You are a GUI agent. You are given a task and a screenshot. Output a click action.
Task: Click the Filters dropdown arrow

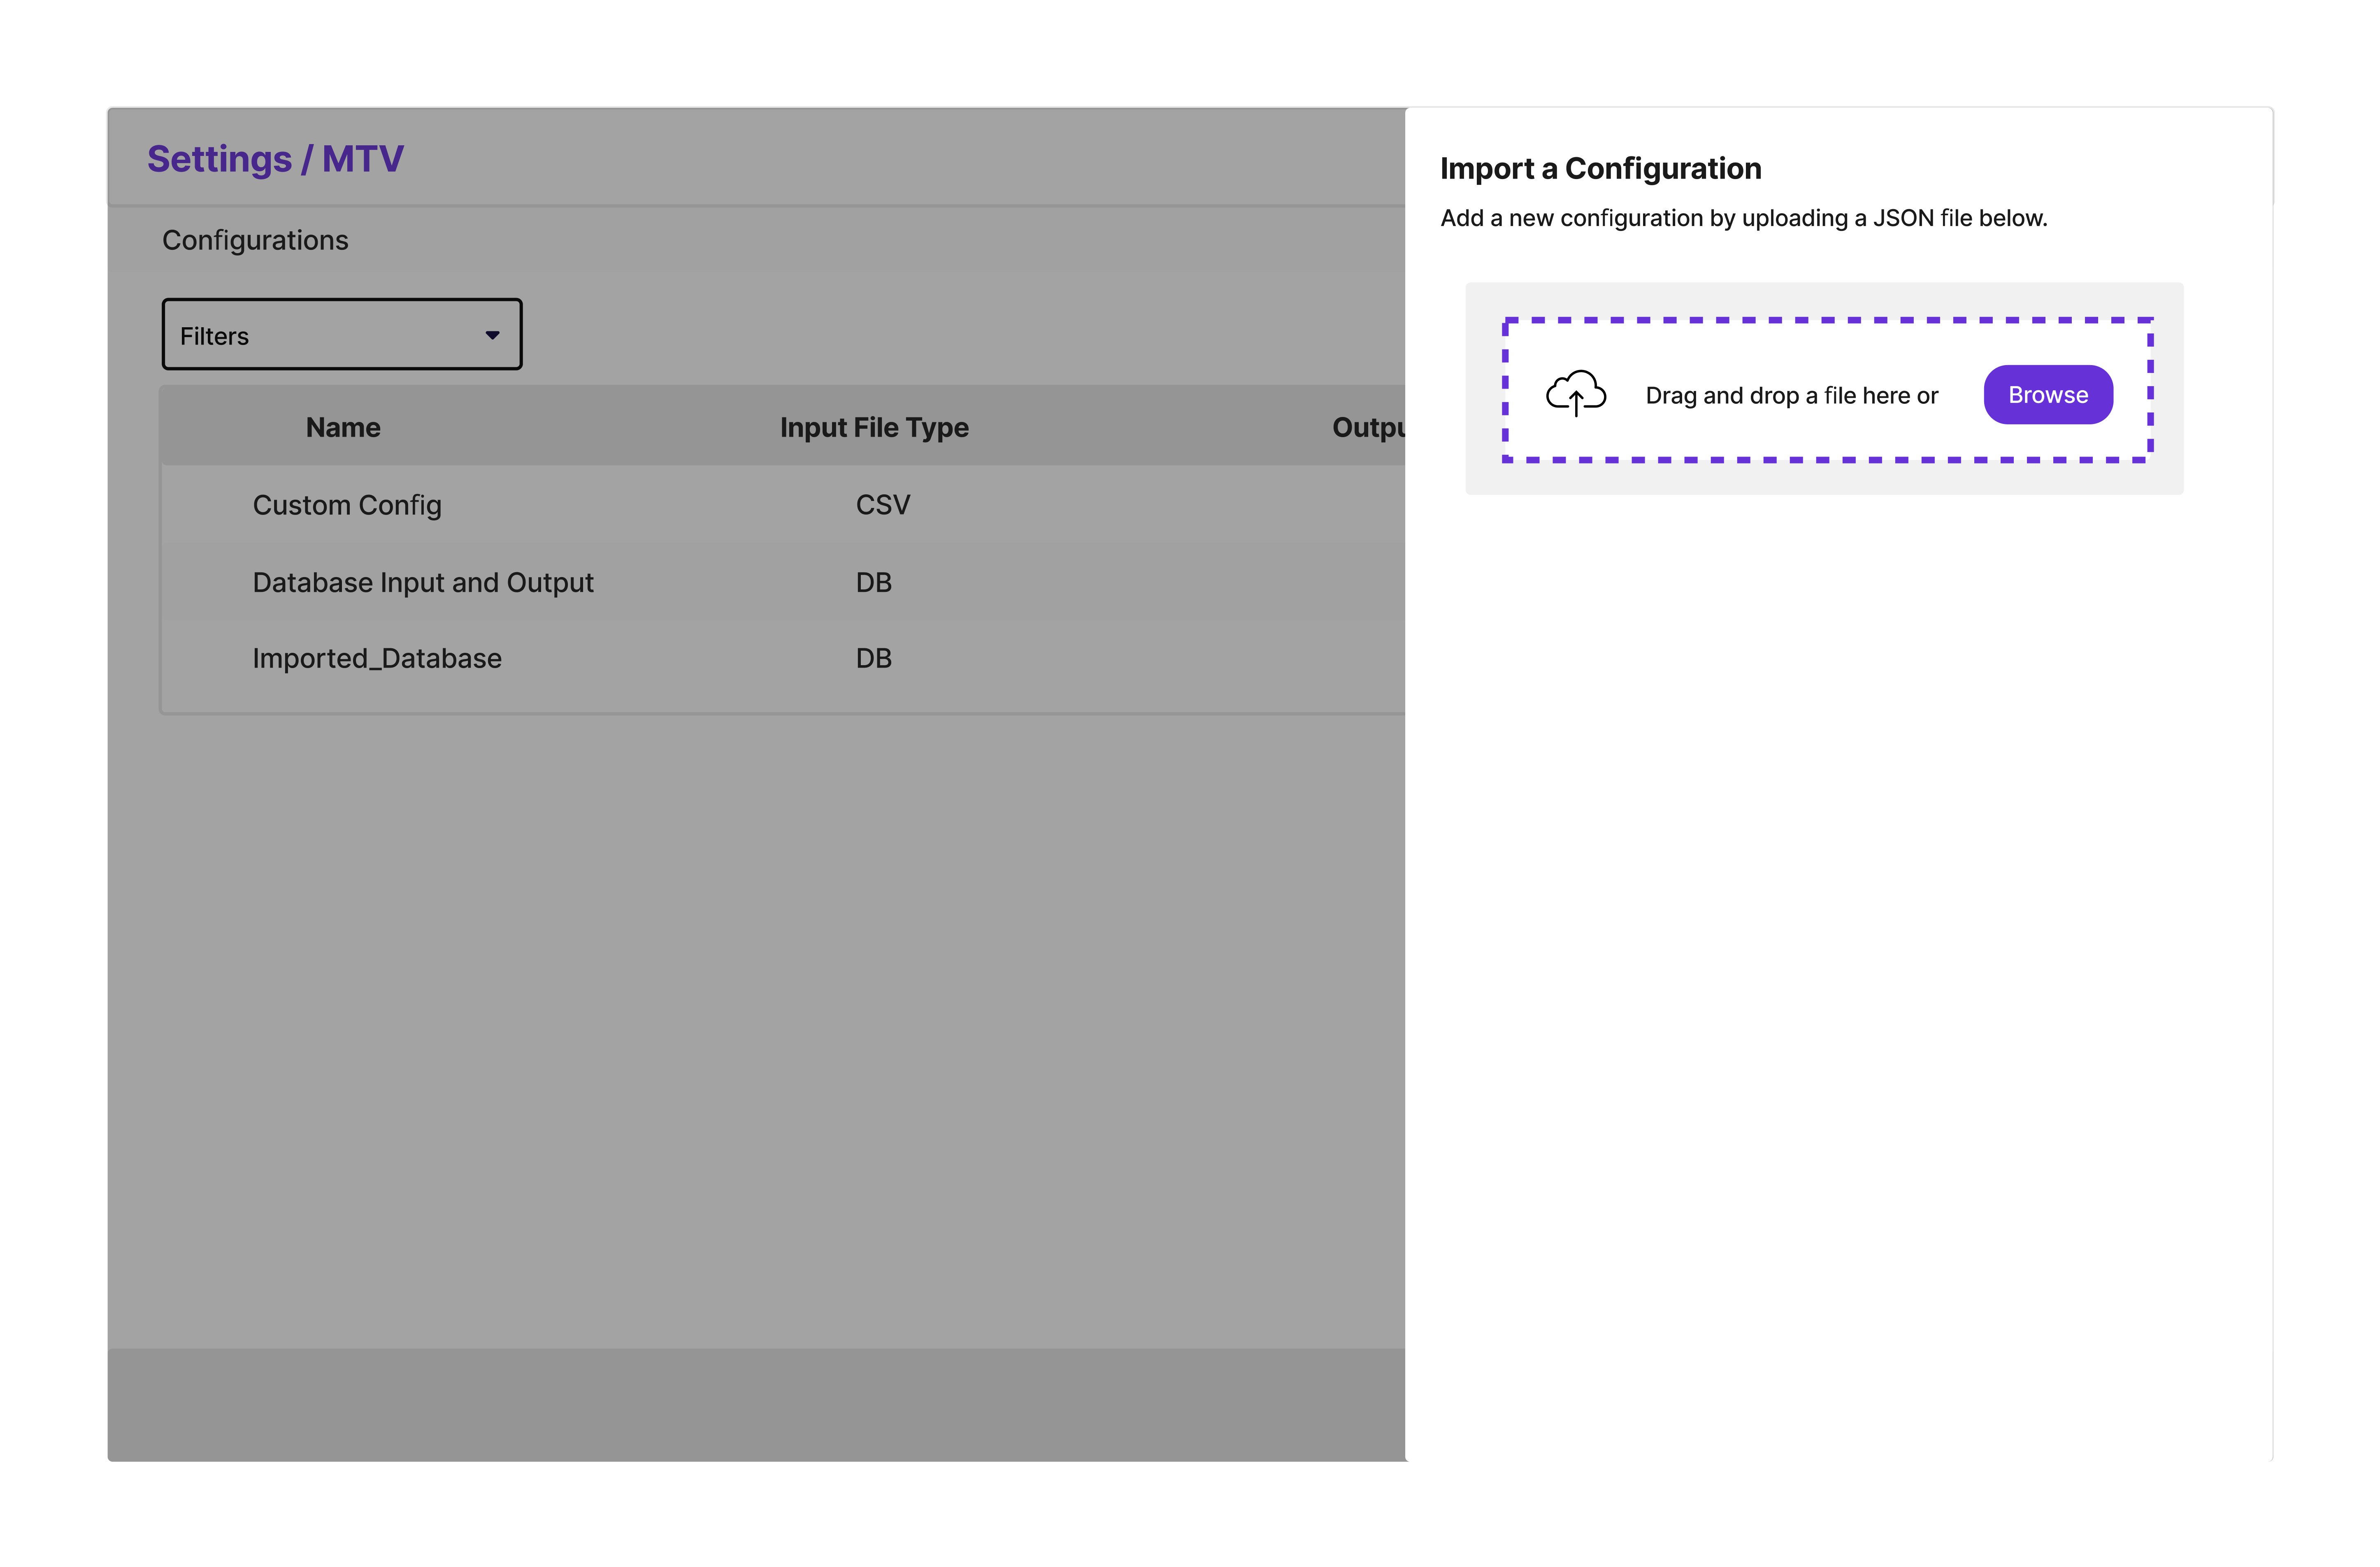coord(492,335)
